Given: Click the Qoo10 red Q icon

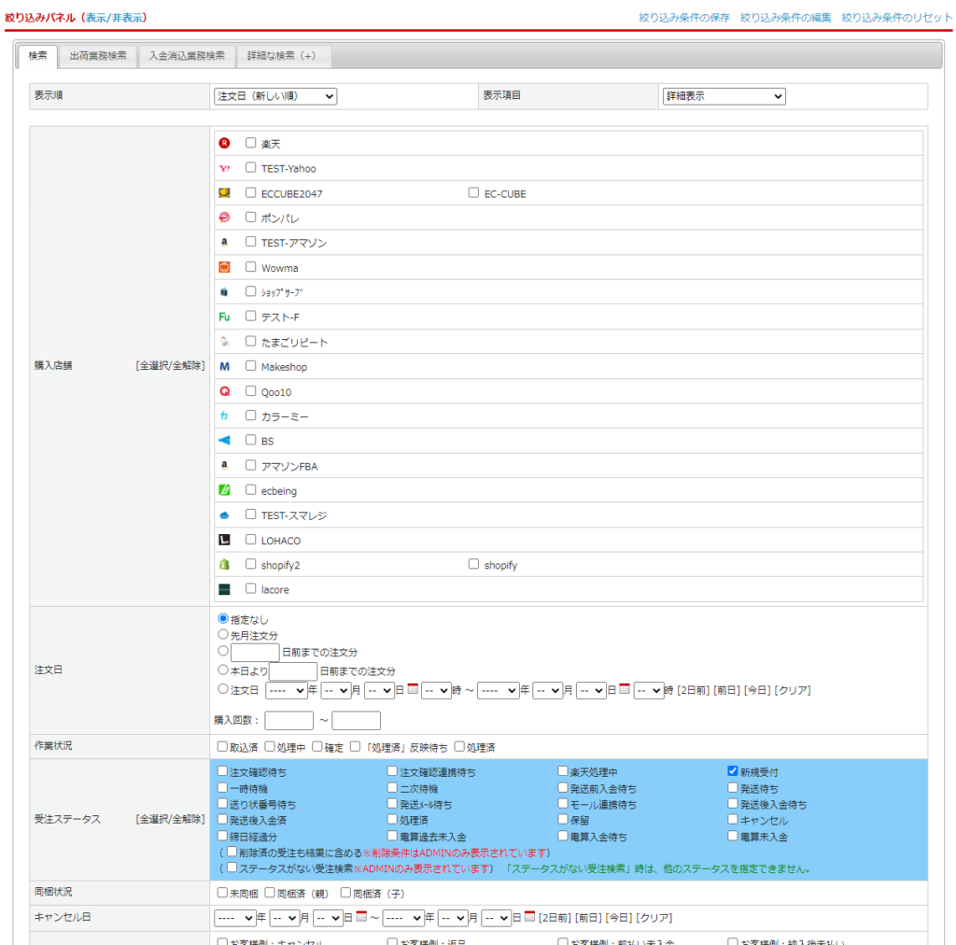Looking at the screenshot, I should click(x=224, y=391).
